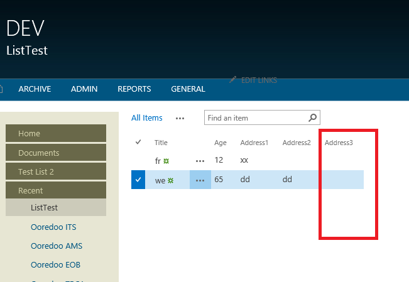Open the Ooredoo ITS link
409x282 pixels.
pyautogui.click(x=53, y=227)
